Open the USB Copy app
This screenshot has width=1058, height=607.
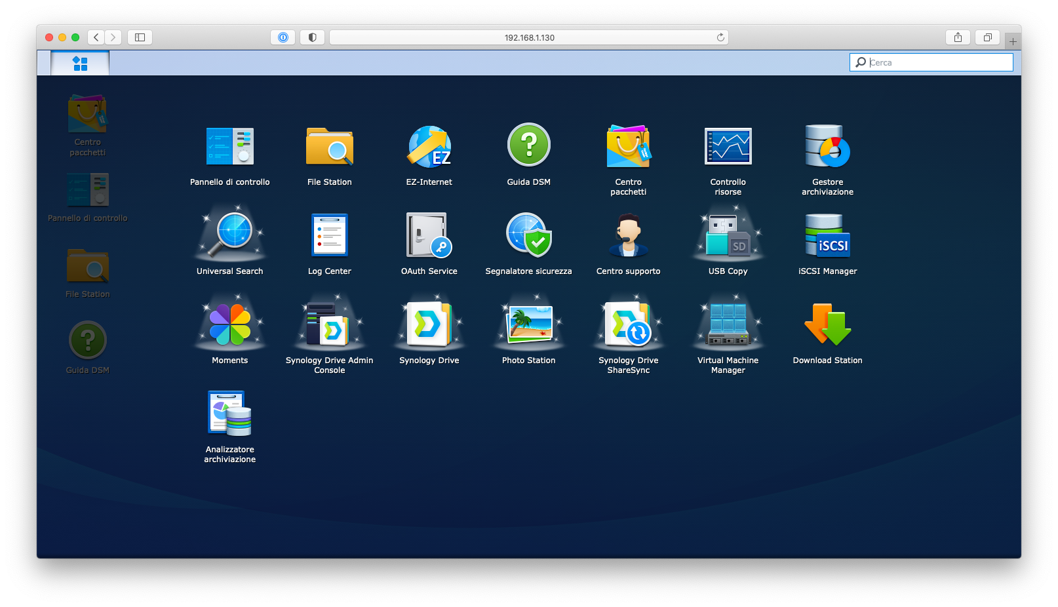coord(728,236)
